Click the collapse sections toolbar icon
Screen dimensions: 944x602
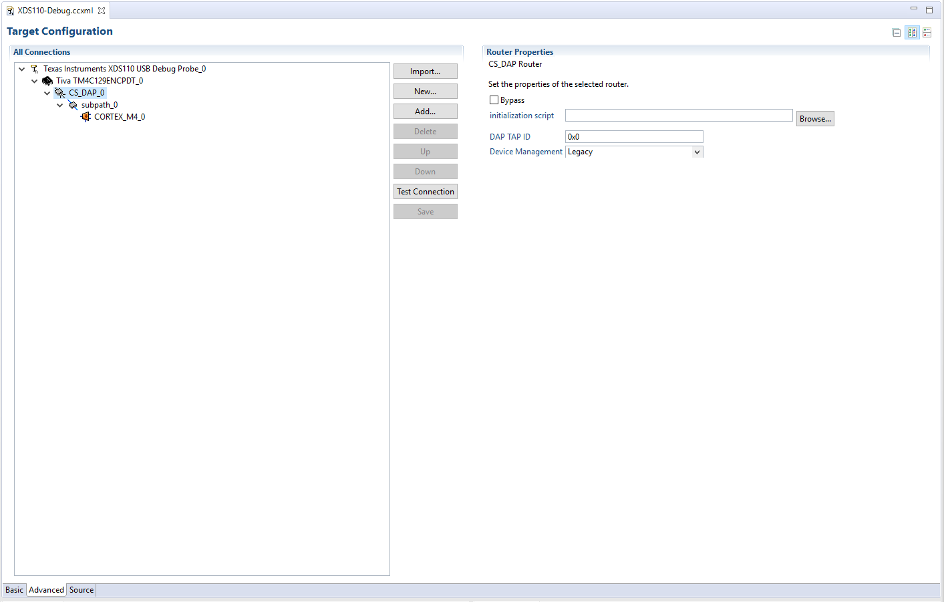click(x=897, y=33)
